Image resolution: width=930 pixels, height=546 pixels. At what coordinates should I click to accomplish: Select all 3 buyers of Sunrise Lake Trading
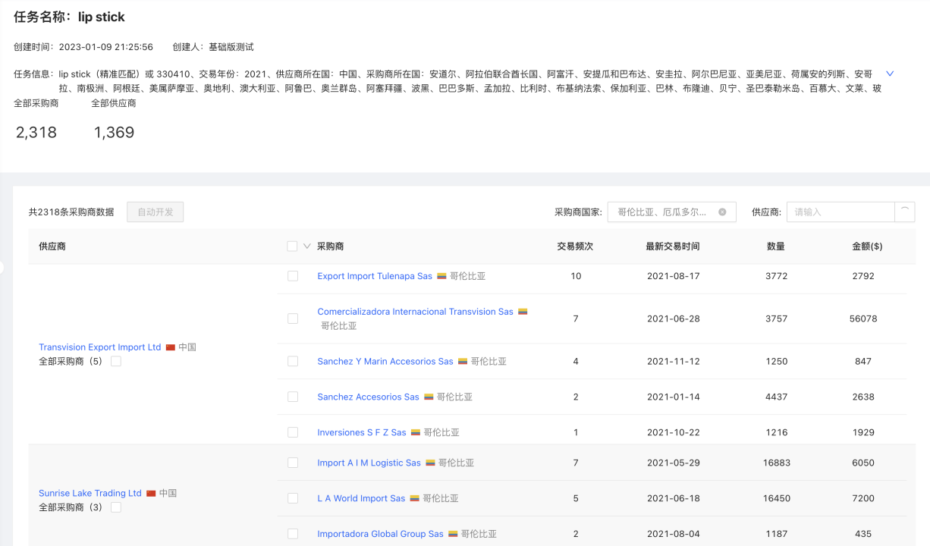point(116,507)
